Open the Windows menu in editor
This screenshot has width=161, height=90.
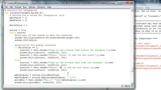(41, 7)
